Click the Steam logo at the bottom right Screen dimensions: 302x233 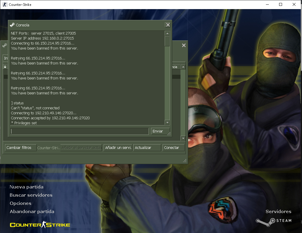coord(274,222)
